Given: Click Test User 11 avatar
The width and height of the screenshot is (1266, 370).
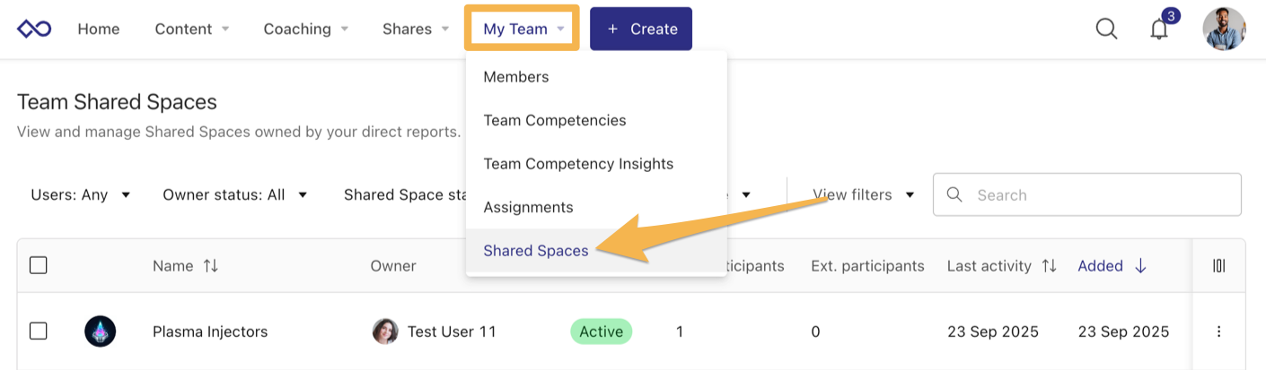Looking at the screenshot, I should point(385,331).
